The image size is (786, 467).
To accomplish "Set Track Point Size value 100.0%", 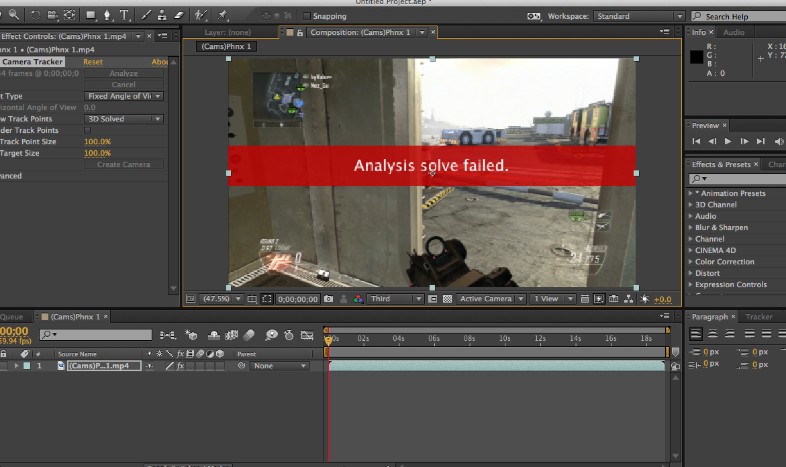I will pos(97,142).
